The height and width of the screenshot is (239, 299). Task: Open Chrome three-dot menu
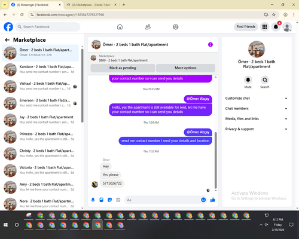[294, 15]
